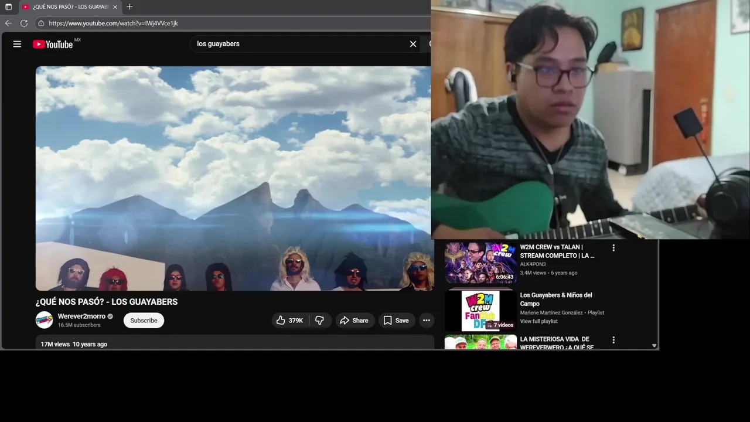Screen dimensions: 750x422
Task: Reload the current page
Action: tap(24, 23)
